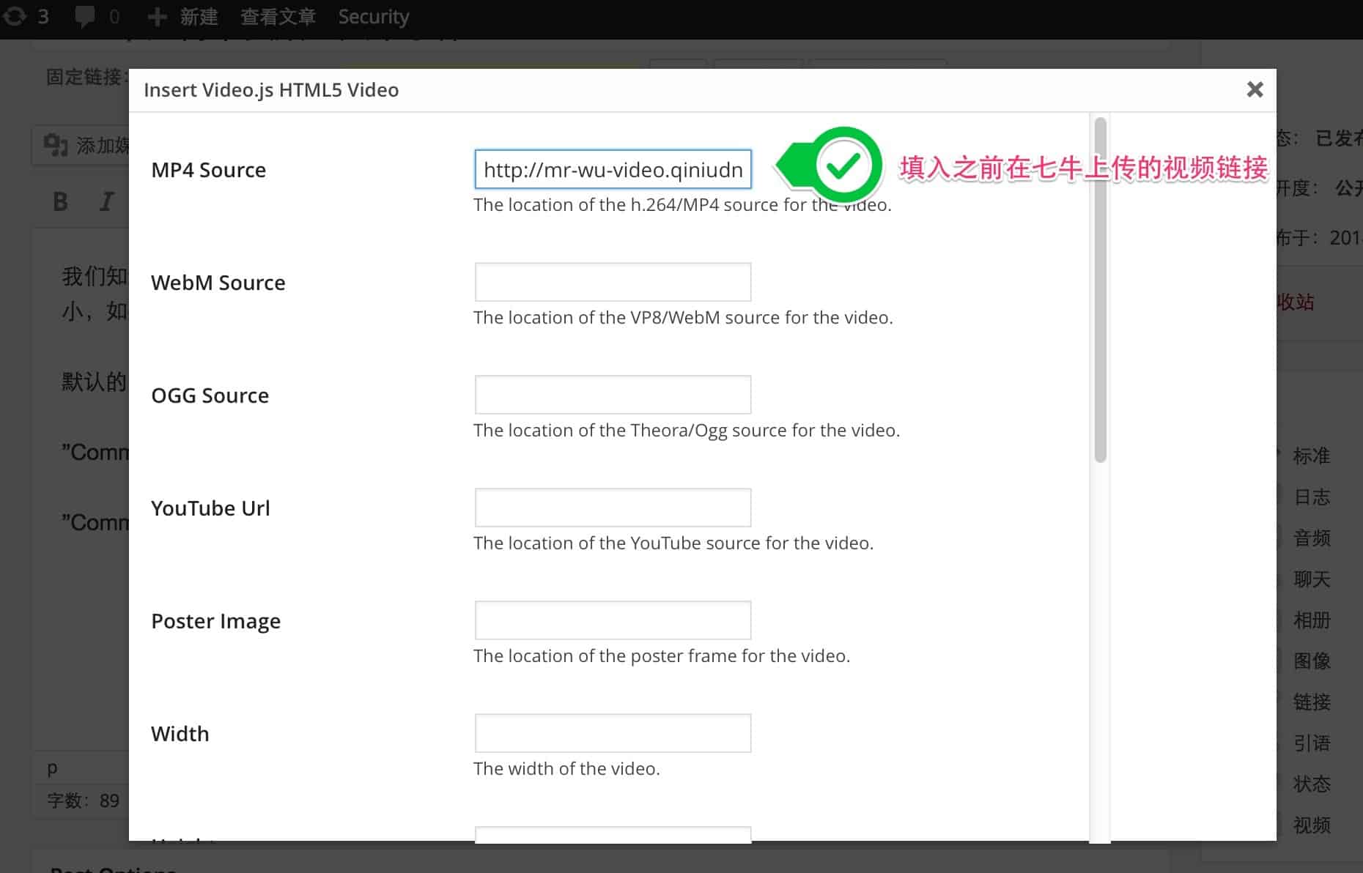Open the Security admin bar menu
This screenshot has width=1363, height=873.
[373, 16]
